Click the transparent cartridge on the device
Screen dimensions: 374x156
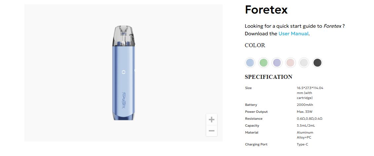point(124,35)
